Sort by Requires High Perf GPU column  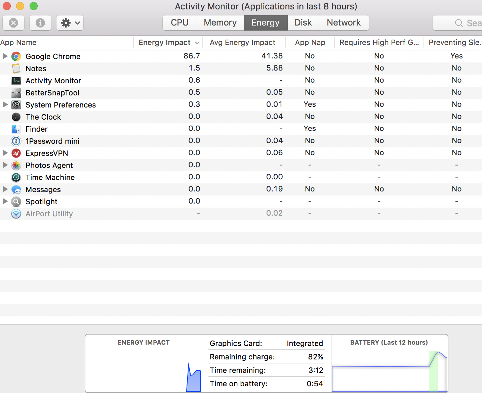(x=379, y=43)
